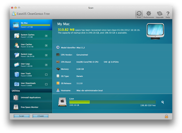The image size is (182, 133).
Task: Click the OS Type document icon
Action: (x=58, y=76)
